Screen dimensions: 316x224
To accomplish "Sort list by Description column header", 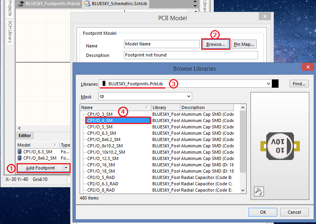I will click(207, 107).
